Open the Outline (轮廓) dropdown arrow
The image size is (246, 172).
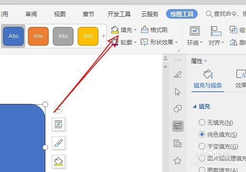[x=135, y=43]
